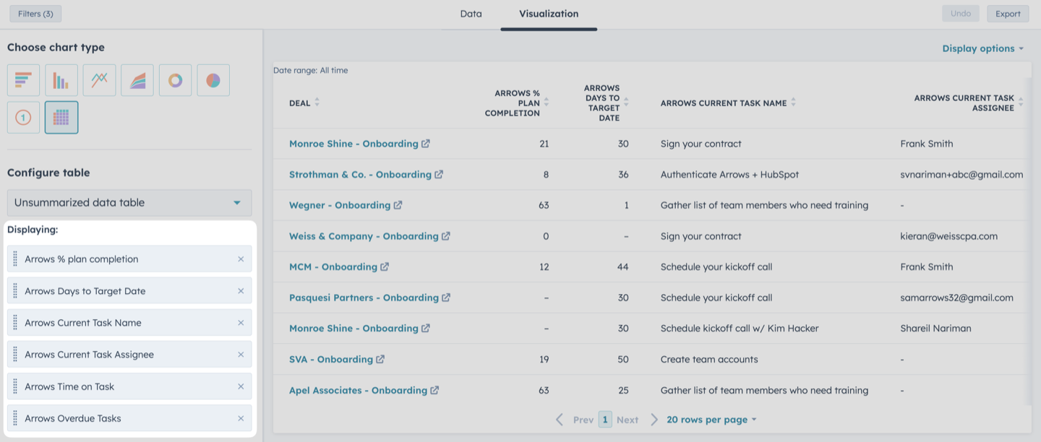Remove Arrows Overdue Tasks column
1041x442 pixels.
pyautogui.click(x=241, y=418)
